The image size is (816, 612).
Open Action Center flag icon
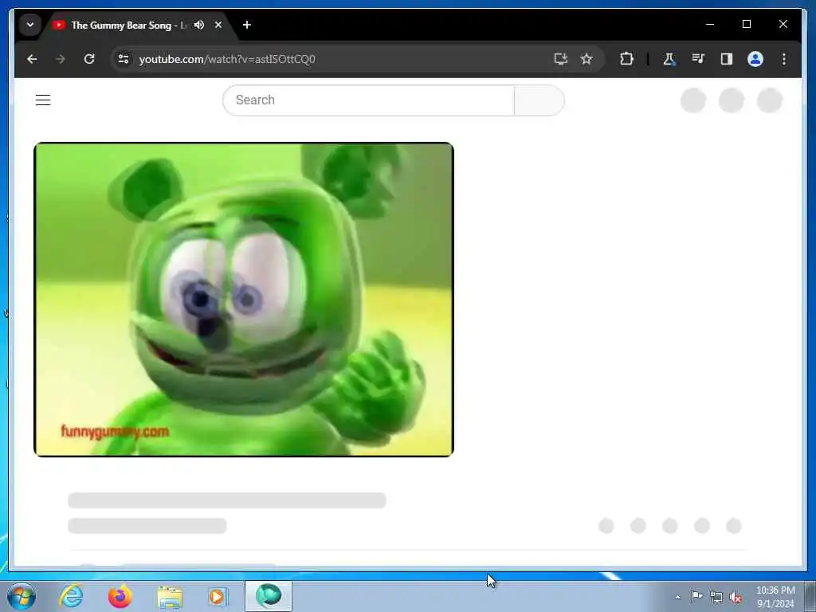[x=696, y=596]
